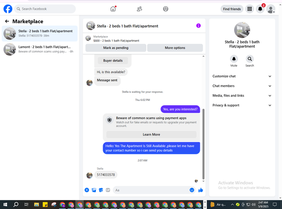The width and height of the screenshot is (282, 209).
Task: Open Buyer details
Action: [x=113, y=60]
